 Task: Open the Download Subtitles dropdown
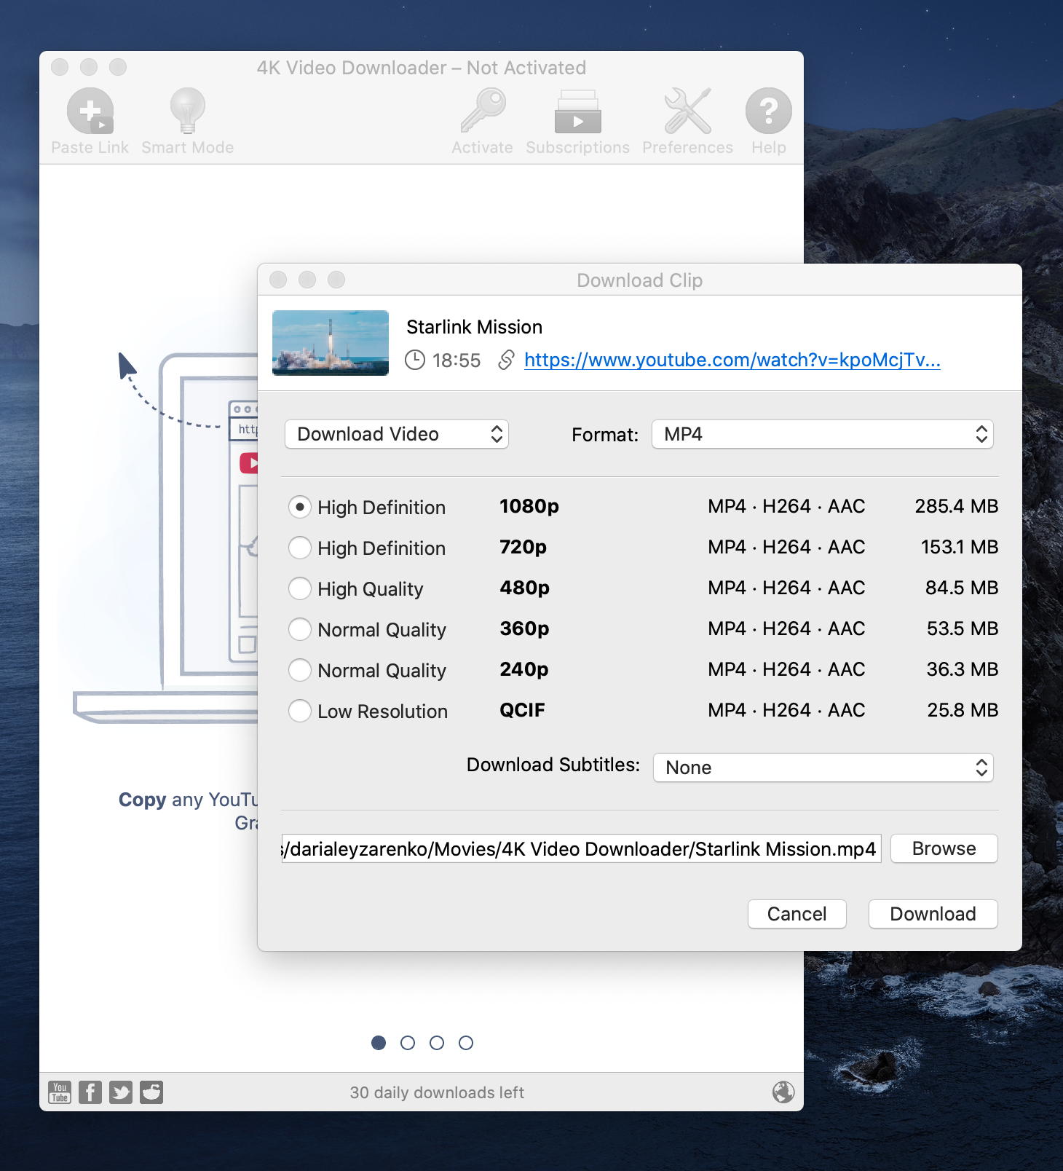823,768
